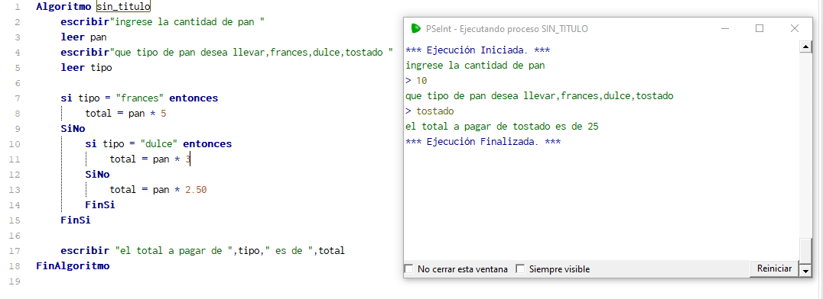Click "*** Ejecución Iniciada. ***" console line
Viewport: 823px width, 299px height.
[x=477, y=50]
